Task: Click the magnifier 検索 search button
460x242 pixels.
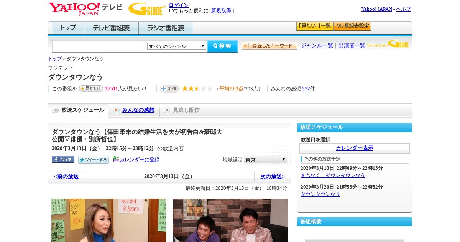Action: 222,46
